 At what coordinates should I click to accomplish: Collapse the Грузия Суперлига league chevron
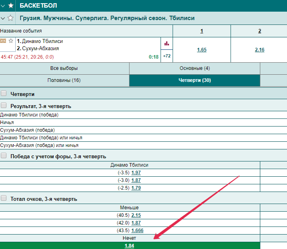tap(3, 18)
